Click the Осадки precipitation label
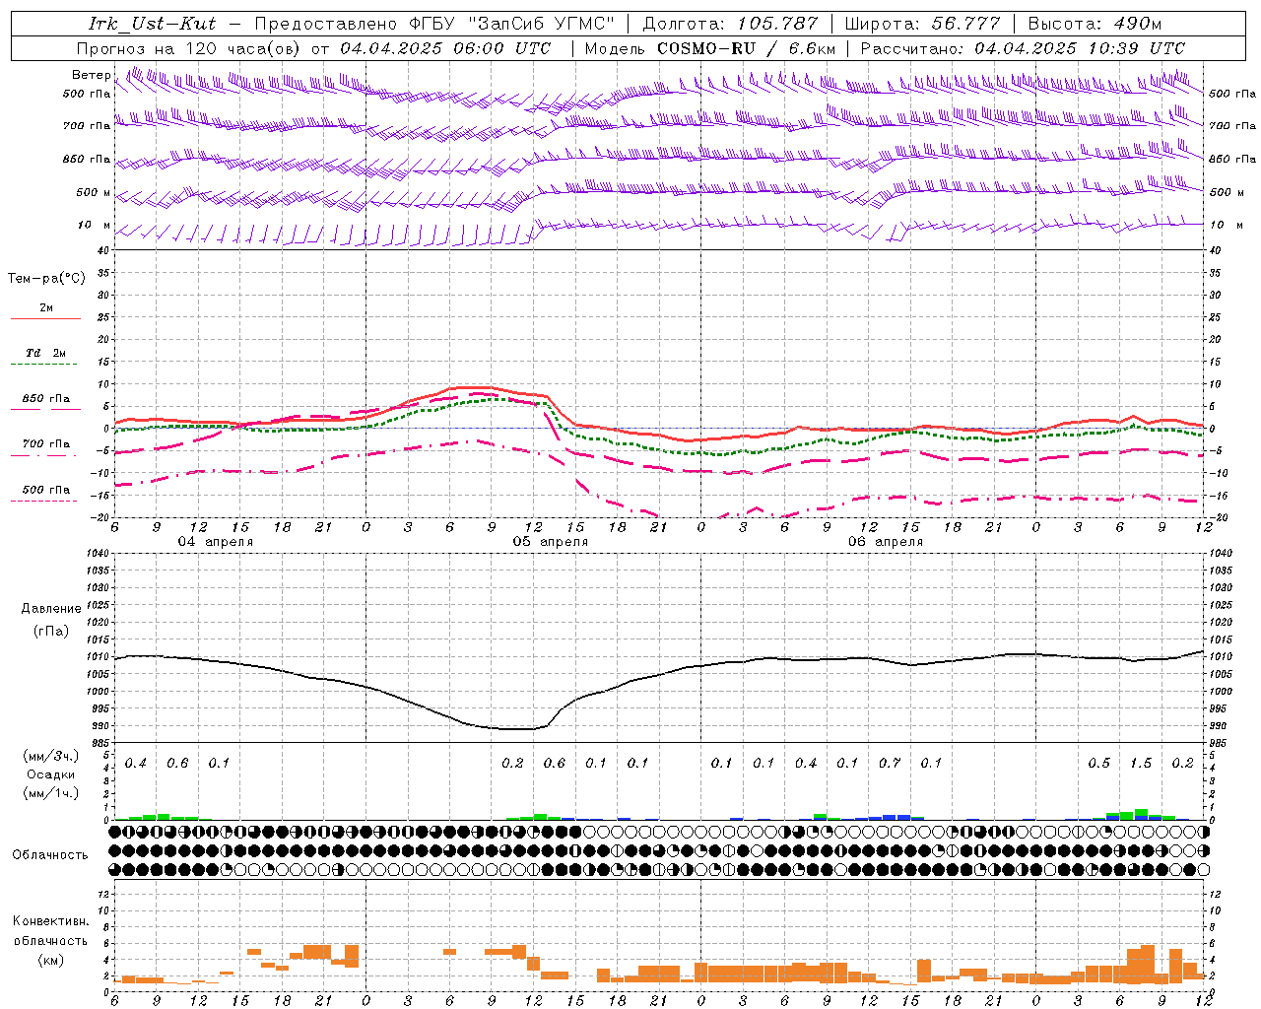The height and width of the screenshot is (1009, 1261). pos(51,774)
